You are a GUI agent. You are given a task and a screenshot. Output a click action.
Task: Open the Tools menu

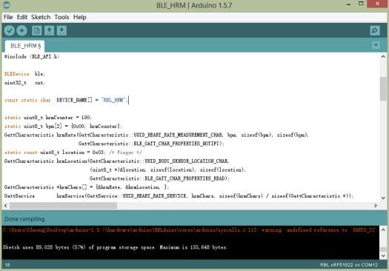(61, 17)
